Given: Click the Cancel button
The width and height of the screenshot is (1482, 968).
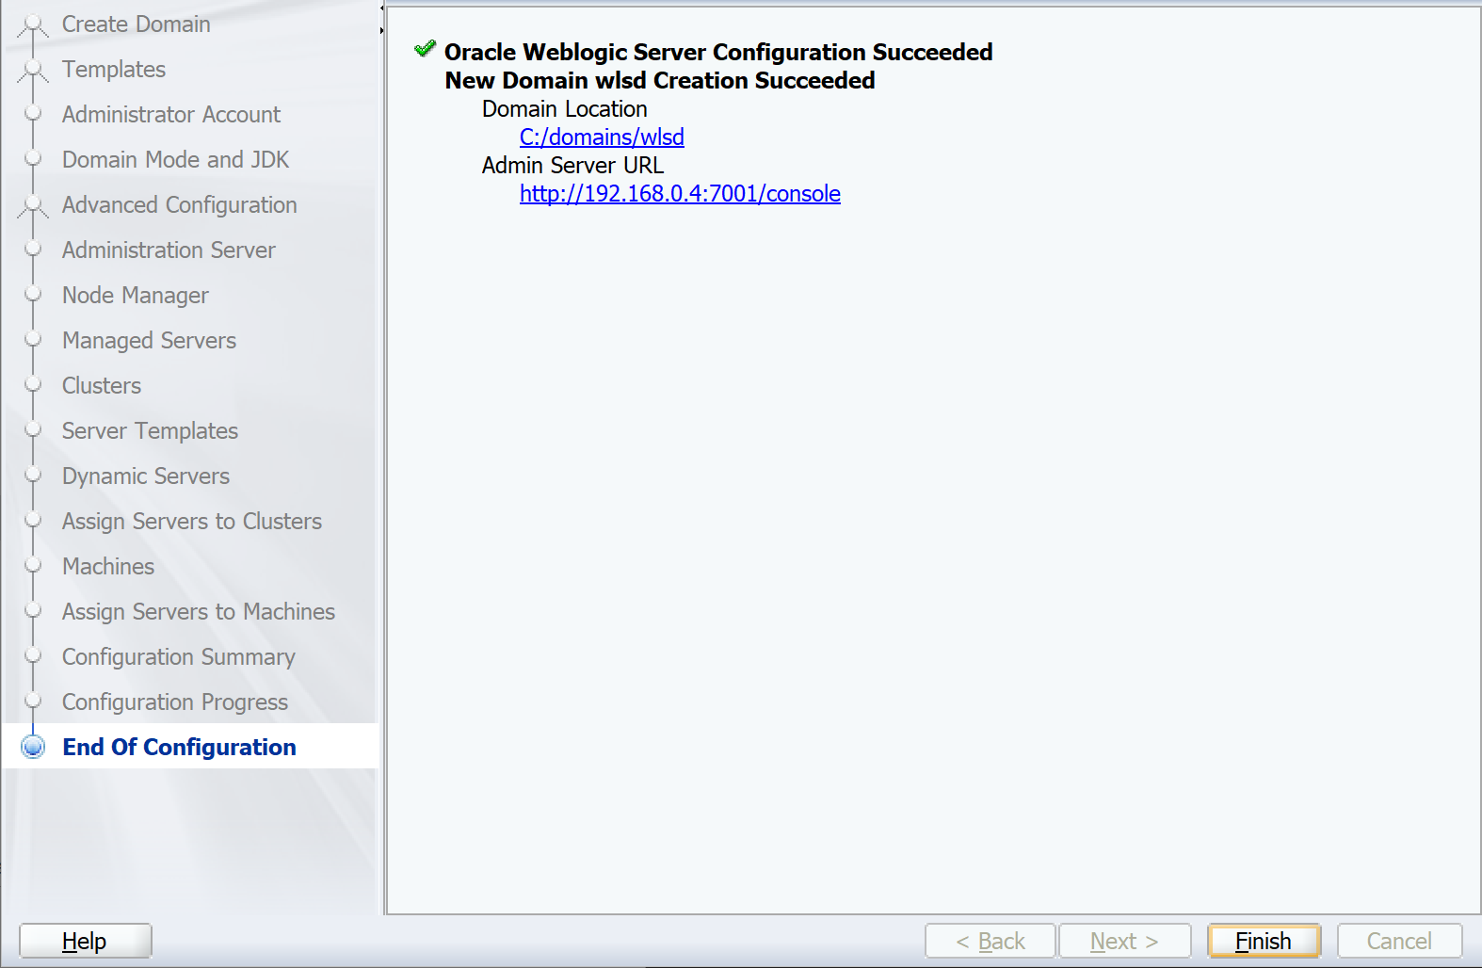Looking at the screenshot, I should [x=1399, y=941].
